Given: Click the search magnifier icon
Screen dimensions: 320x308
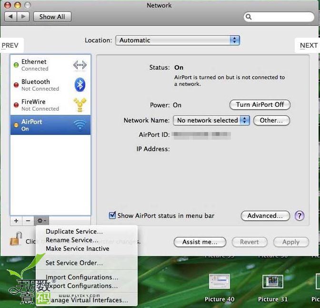Looking at the screenshot, I should [x=249, y=17].
